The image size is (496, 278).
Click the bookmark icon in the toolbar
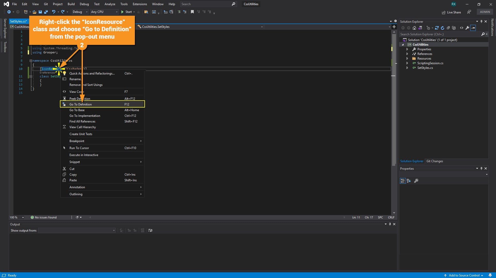tap(192, 12)
